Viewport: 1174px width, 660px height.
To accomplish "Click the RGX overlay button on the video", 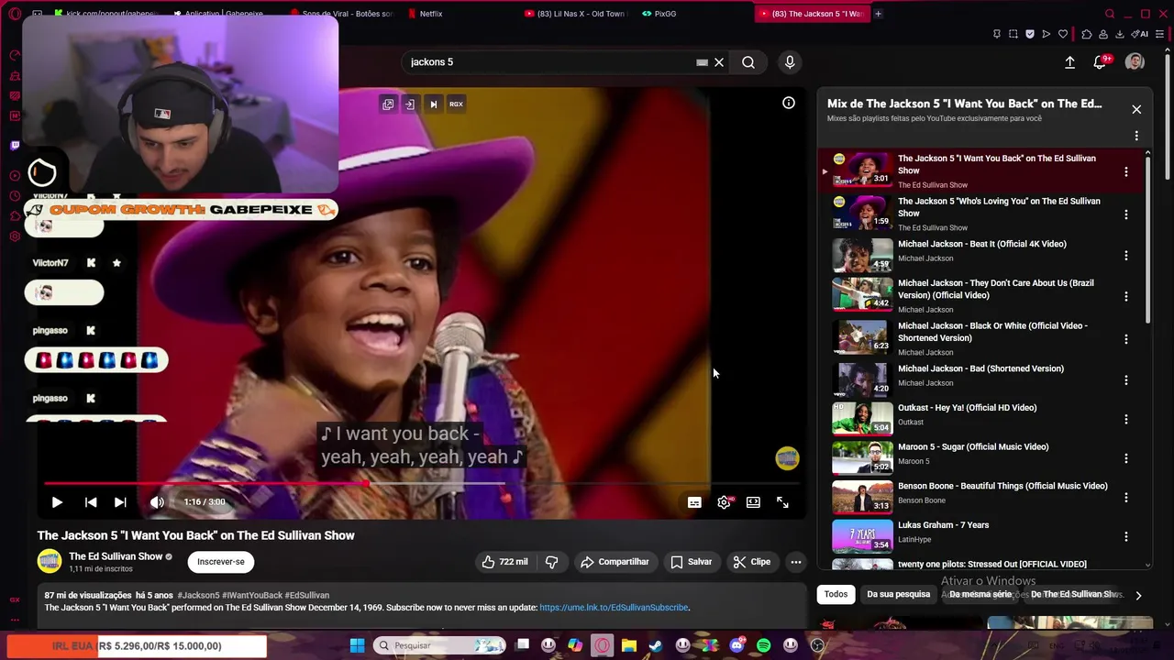I will pyautogui.click(x=456, y=104).
